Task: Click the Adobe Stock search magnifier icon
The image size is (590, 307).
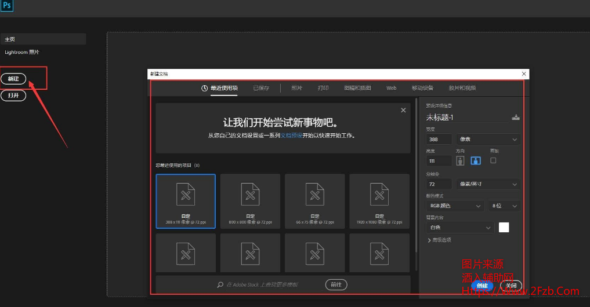Action: [220, 284]
